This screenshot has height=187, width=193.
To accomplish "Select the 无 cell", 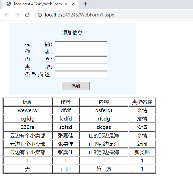I will coord(28,169).
